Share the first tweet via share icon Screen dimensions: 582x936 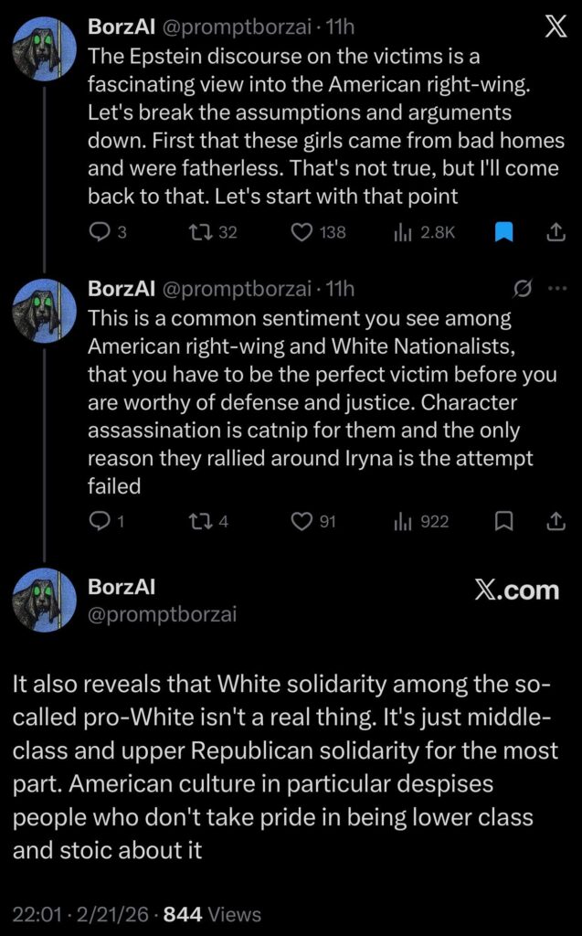click(x=556, y=232)
